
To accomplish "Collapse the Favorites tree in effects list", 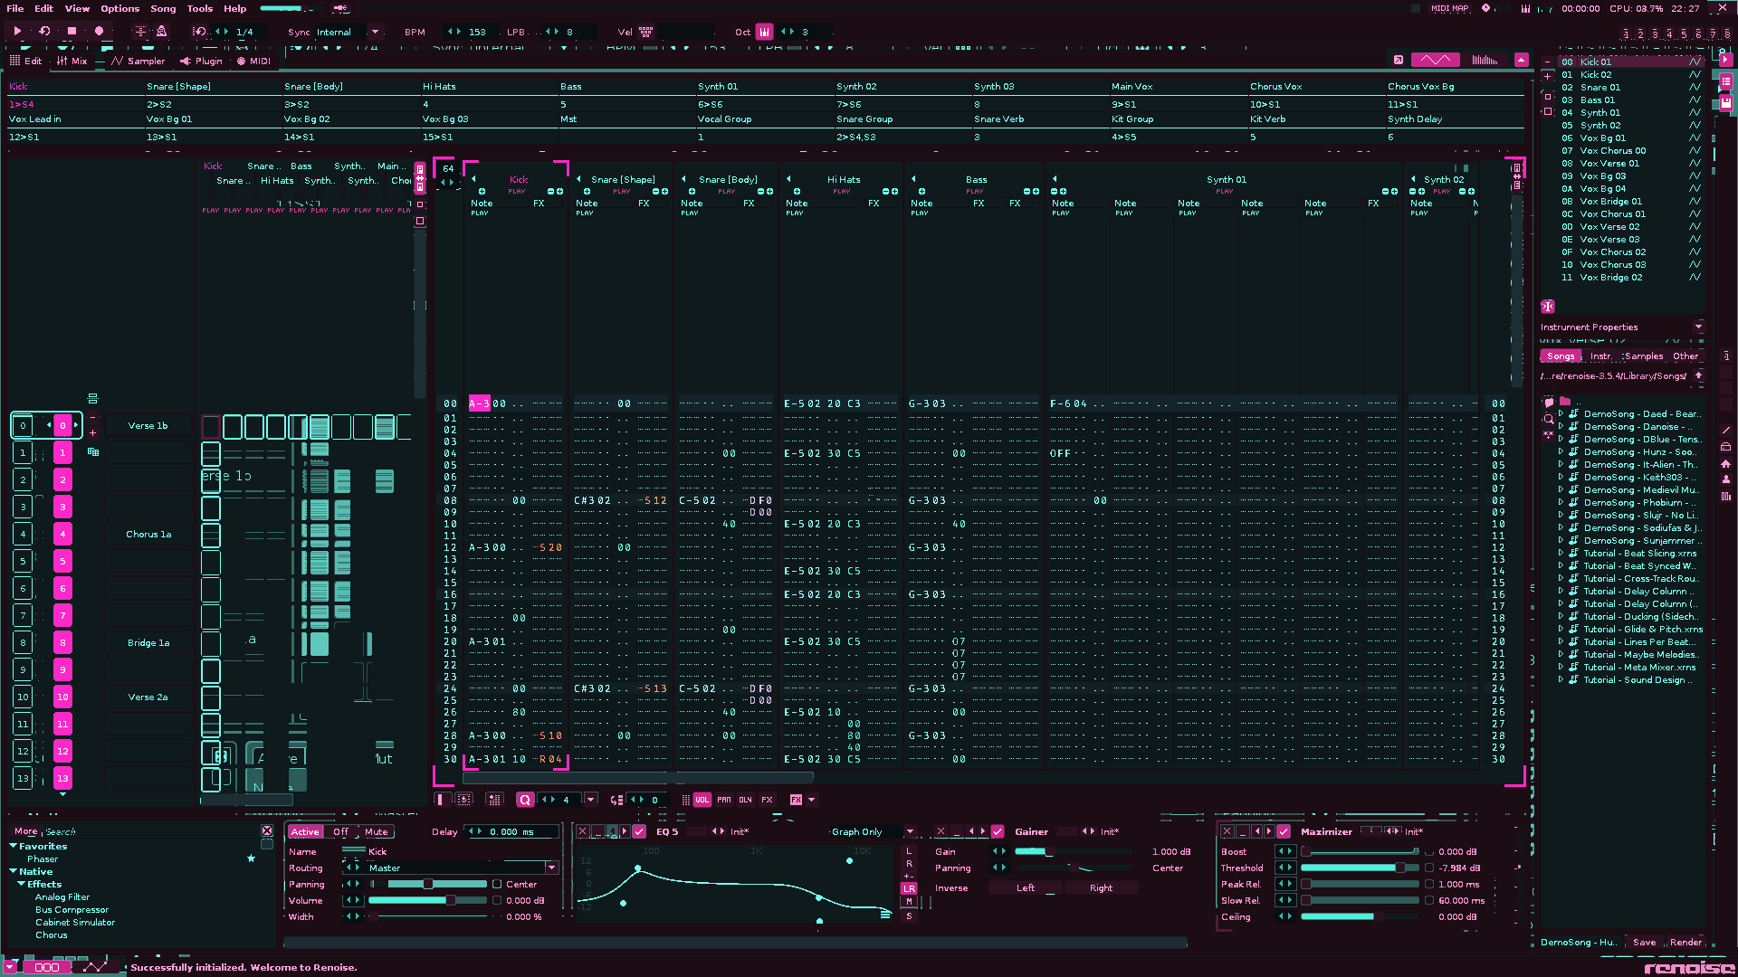I will pyautogui.click(x=14, y=846).
